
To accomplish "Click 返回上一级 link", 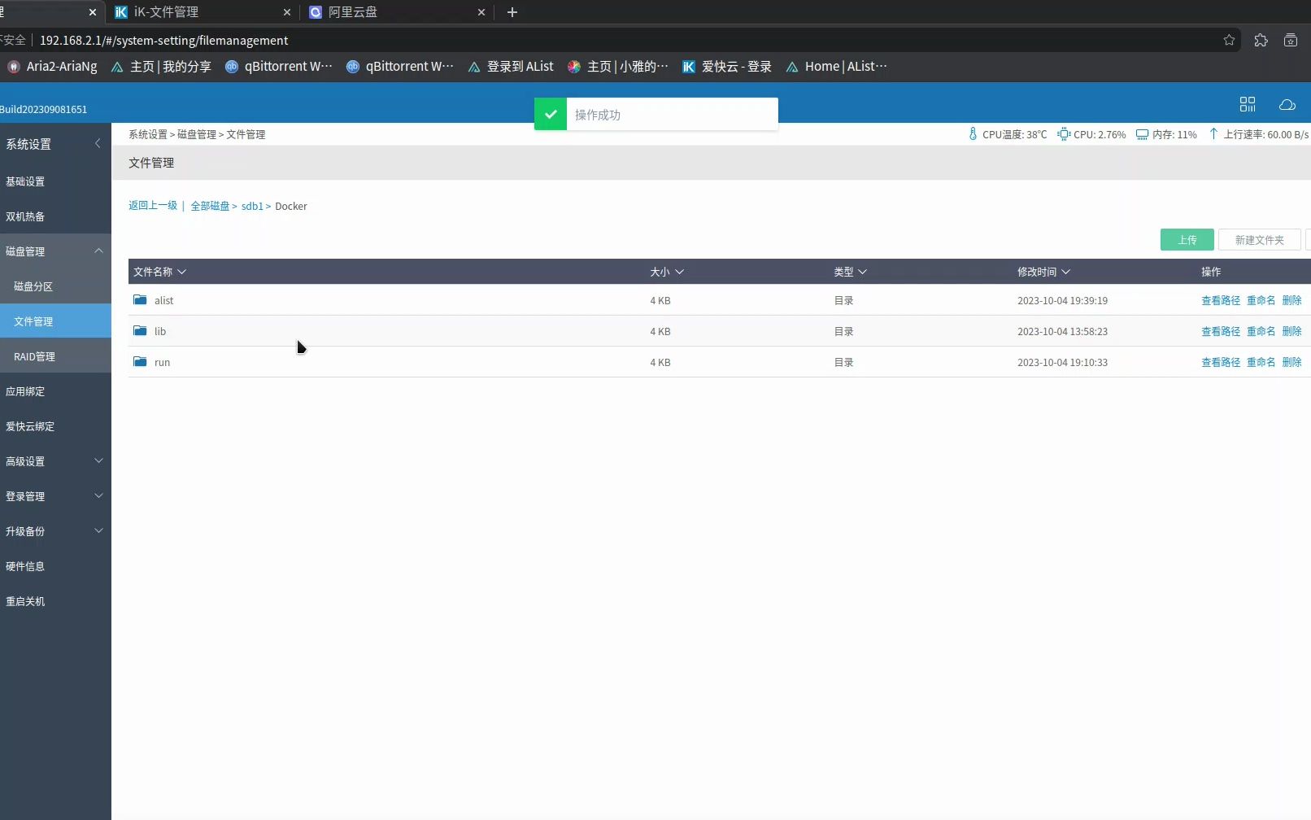I will [153, 206].
